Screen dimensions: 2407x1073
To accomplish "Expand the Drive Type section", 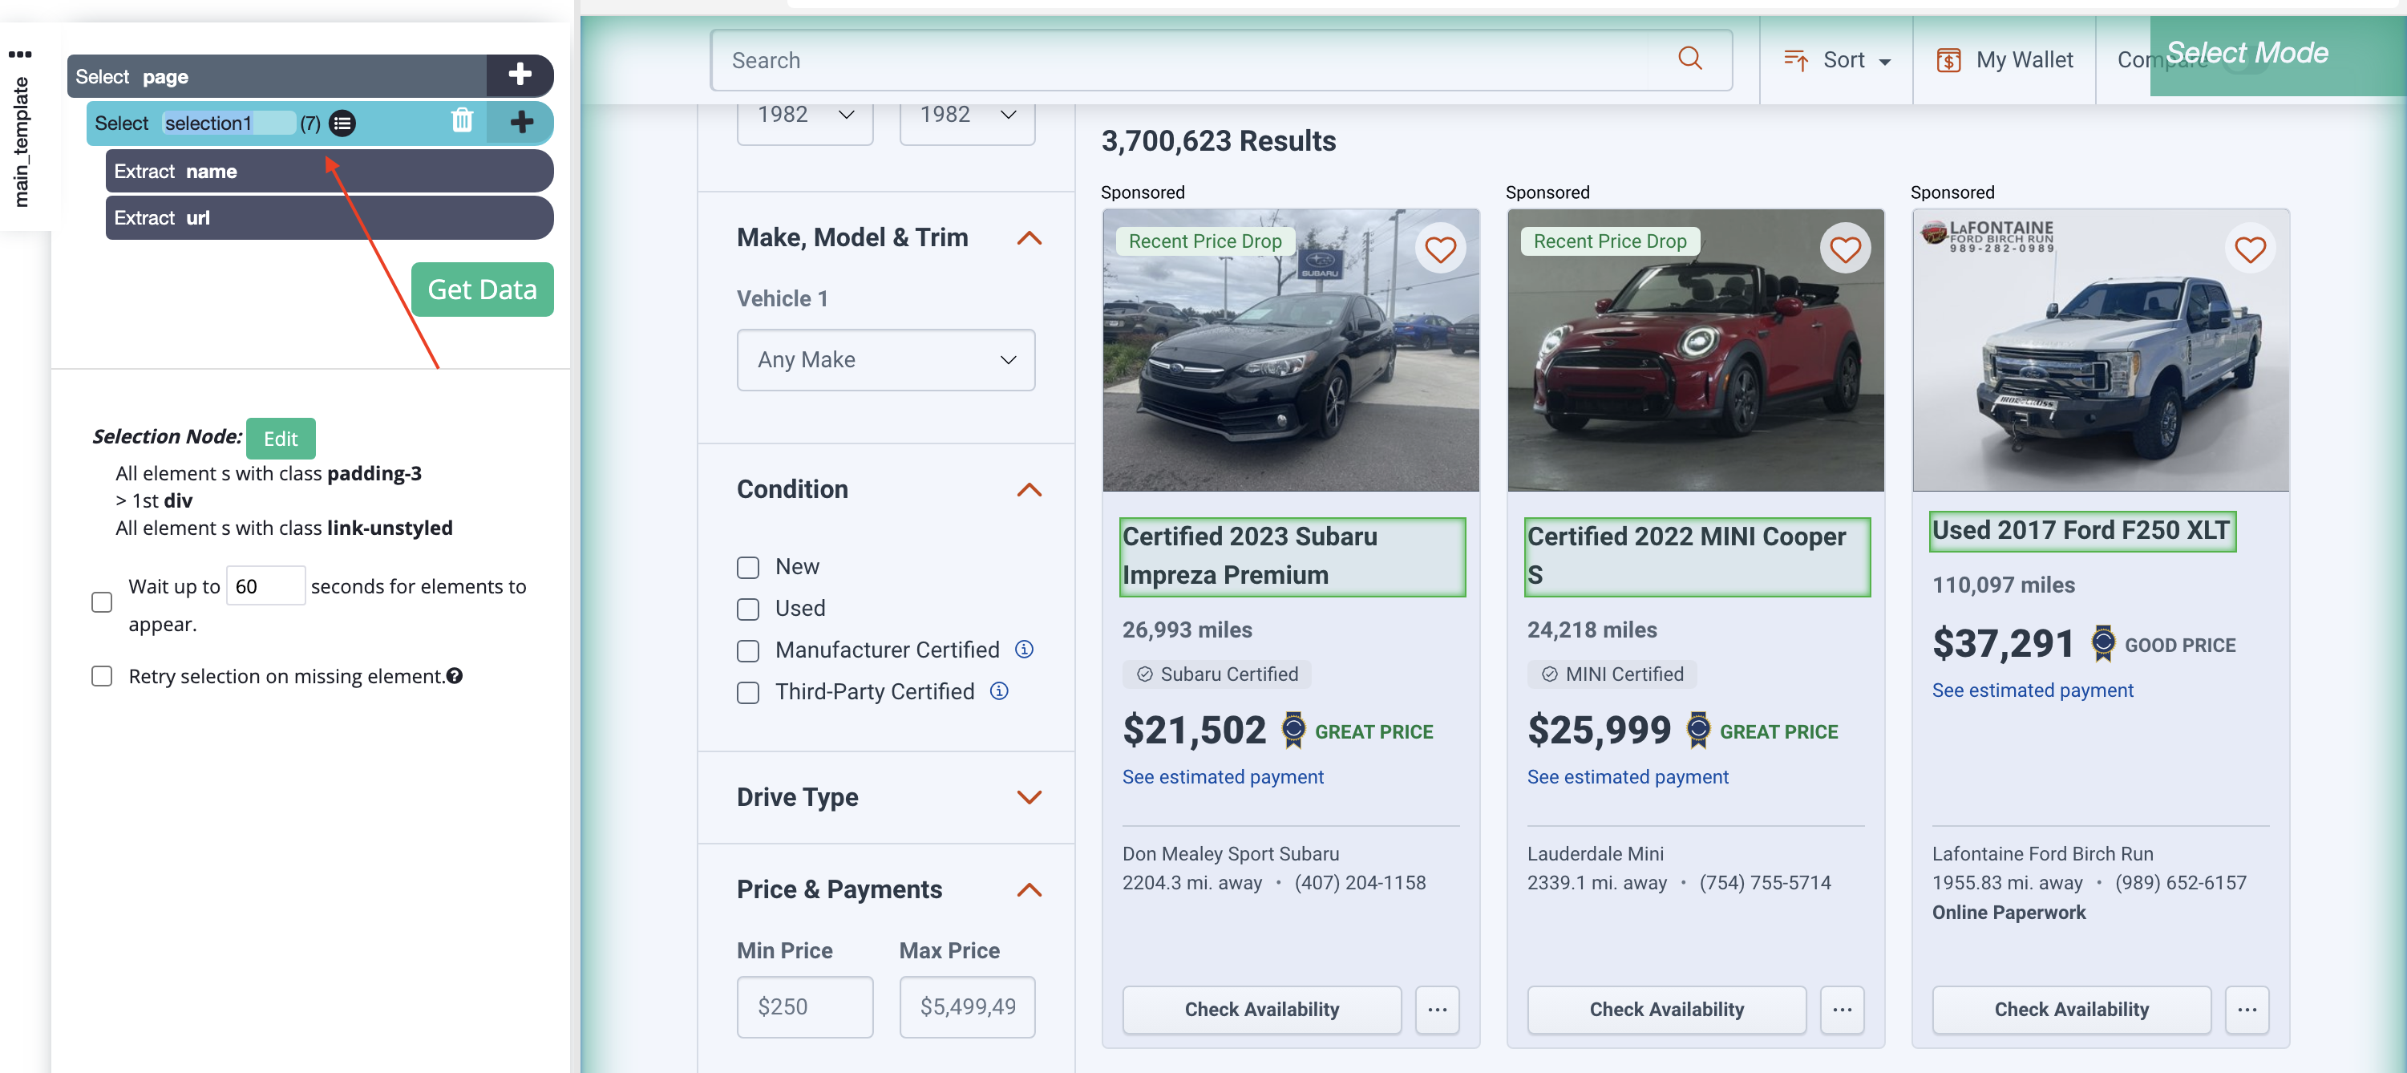I will coord(1028,797).
